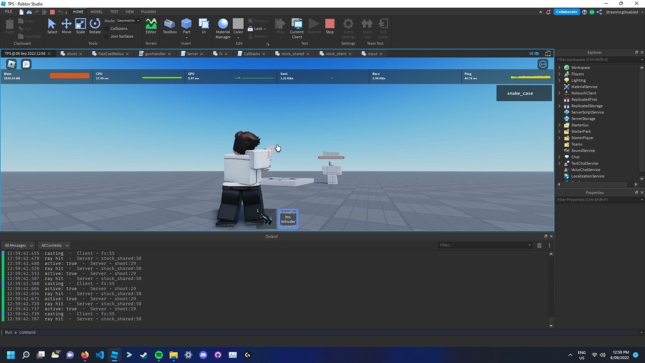The image size is (645, 363).
Task: Expand the Workspace tree item
Action: (x=559, y=67)
